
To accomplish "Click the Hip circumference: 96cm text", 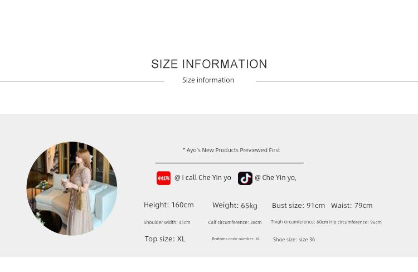I will click(x=356, y=222).
